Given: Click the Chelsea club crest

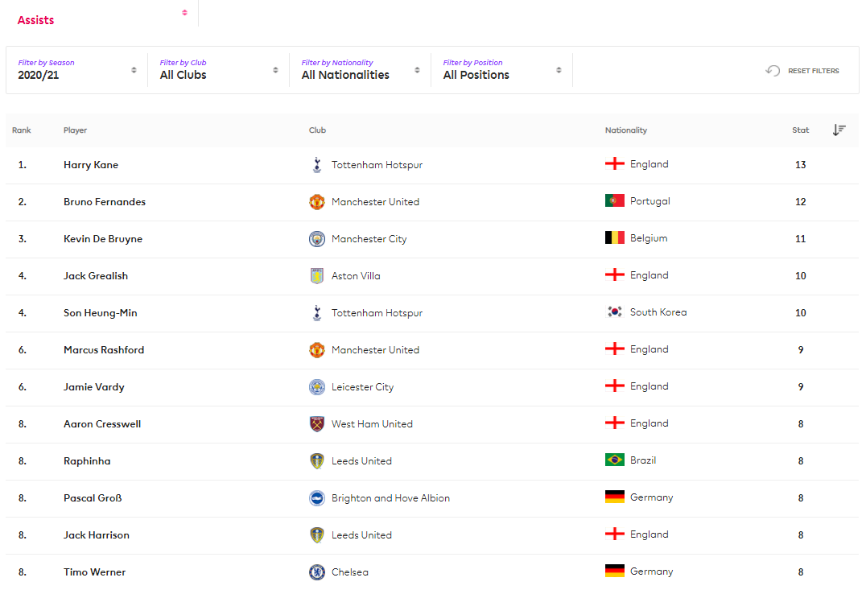Looking at the screenshot, I should (x=317, y=572).
